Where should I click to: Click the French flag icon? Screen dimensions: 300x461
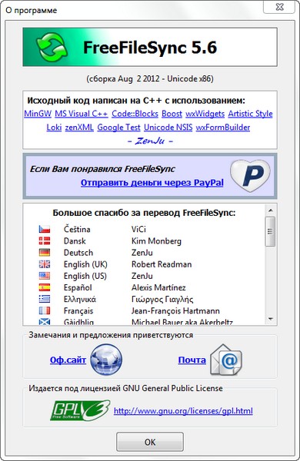45,310
